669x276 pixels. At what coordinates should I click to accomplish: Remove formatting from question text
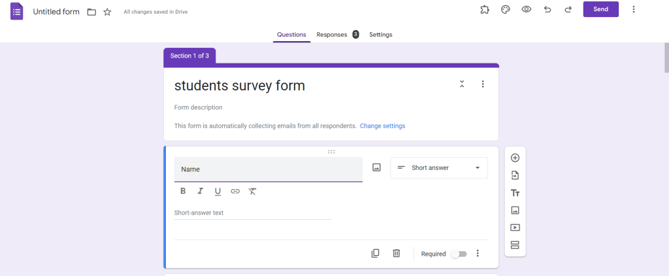tap(252, 191)
